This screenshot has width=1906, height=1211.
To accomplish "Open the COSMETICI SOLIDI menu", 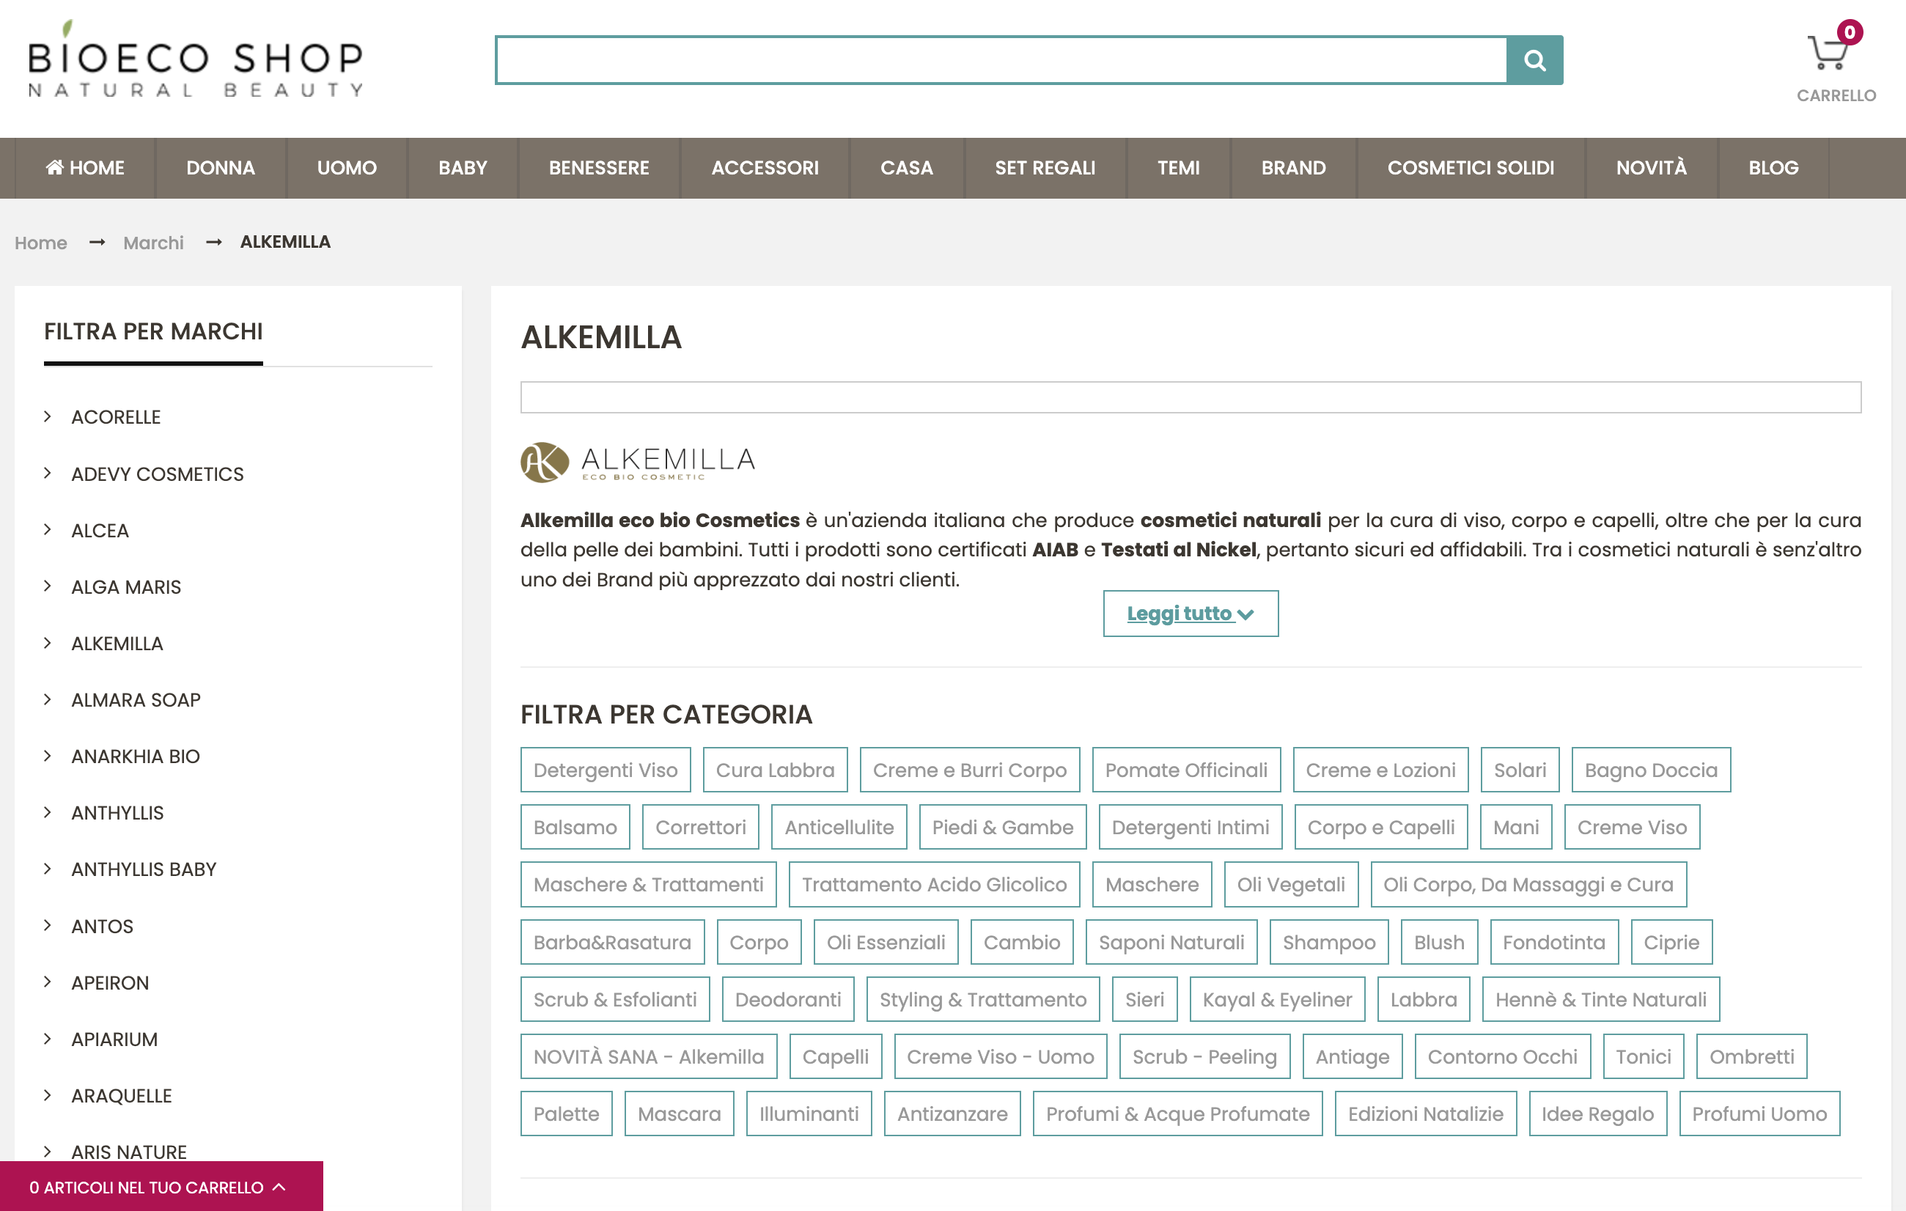I will [1470, 168].
